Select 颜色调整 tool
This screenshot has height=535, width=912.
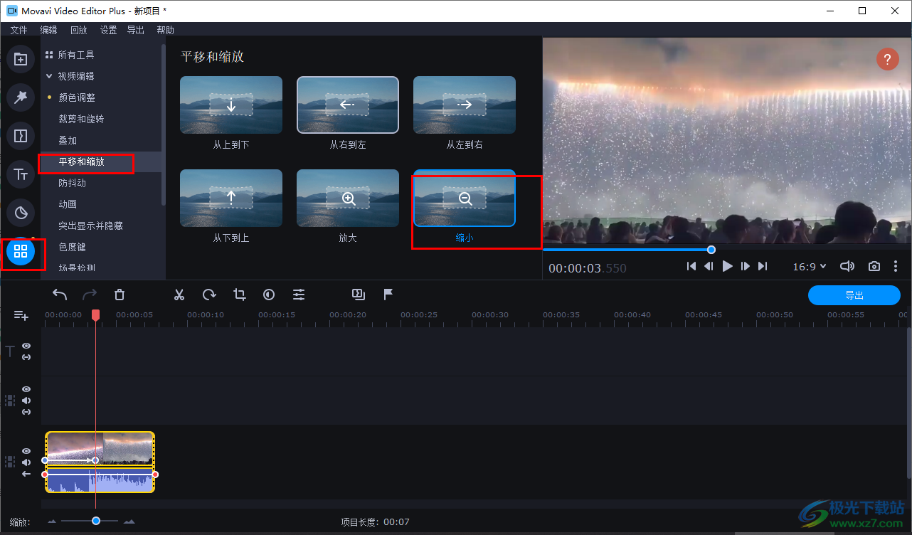pyautogui.click(x=77, y=97)
